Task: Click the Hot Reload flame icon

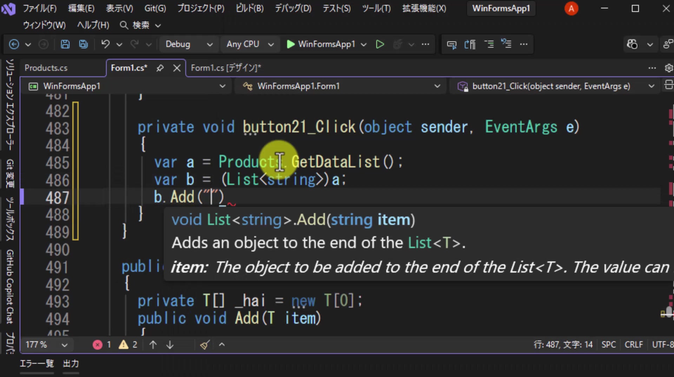Action: [x=398, y=44]
